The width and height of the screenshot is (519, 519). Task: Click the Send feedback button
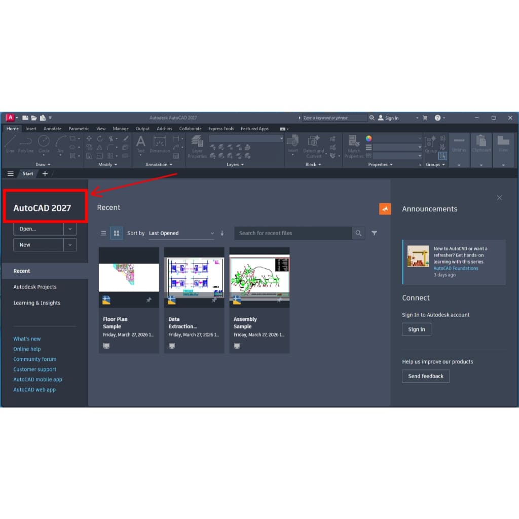pos(426,376)
